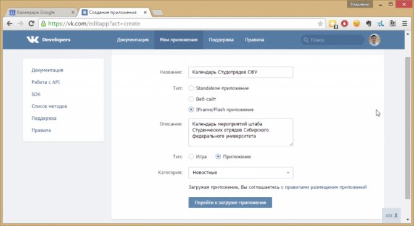Open the Категория dropdown Новостные
The height and width of the screenshot is (226, 414).
pyautogui.click(x=241, y=173)
